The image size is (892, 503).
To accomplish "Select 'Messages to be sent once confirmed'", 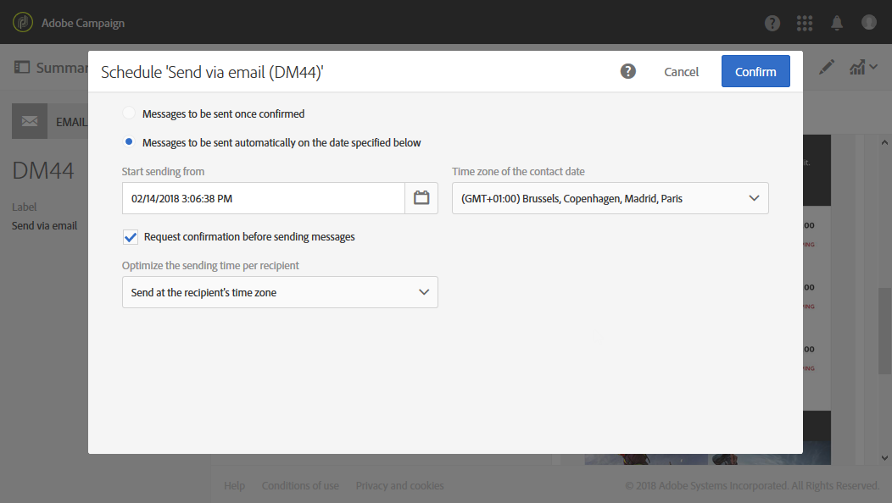I will pyautogui.click(x=129, y=113).
